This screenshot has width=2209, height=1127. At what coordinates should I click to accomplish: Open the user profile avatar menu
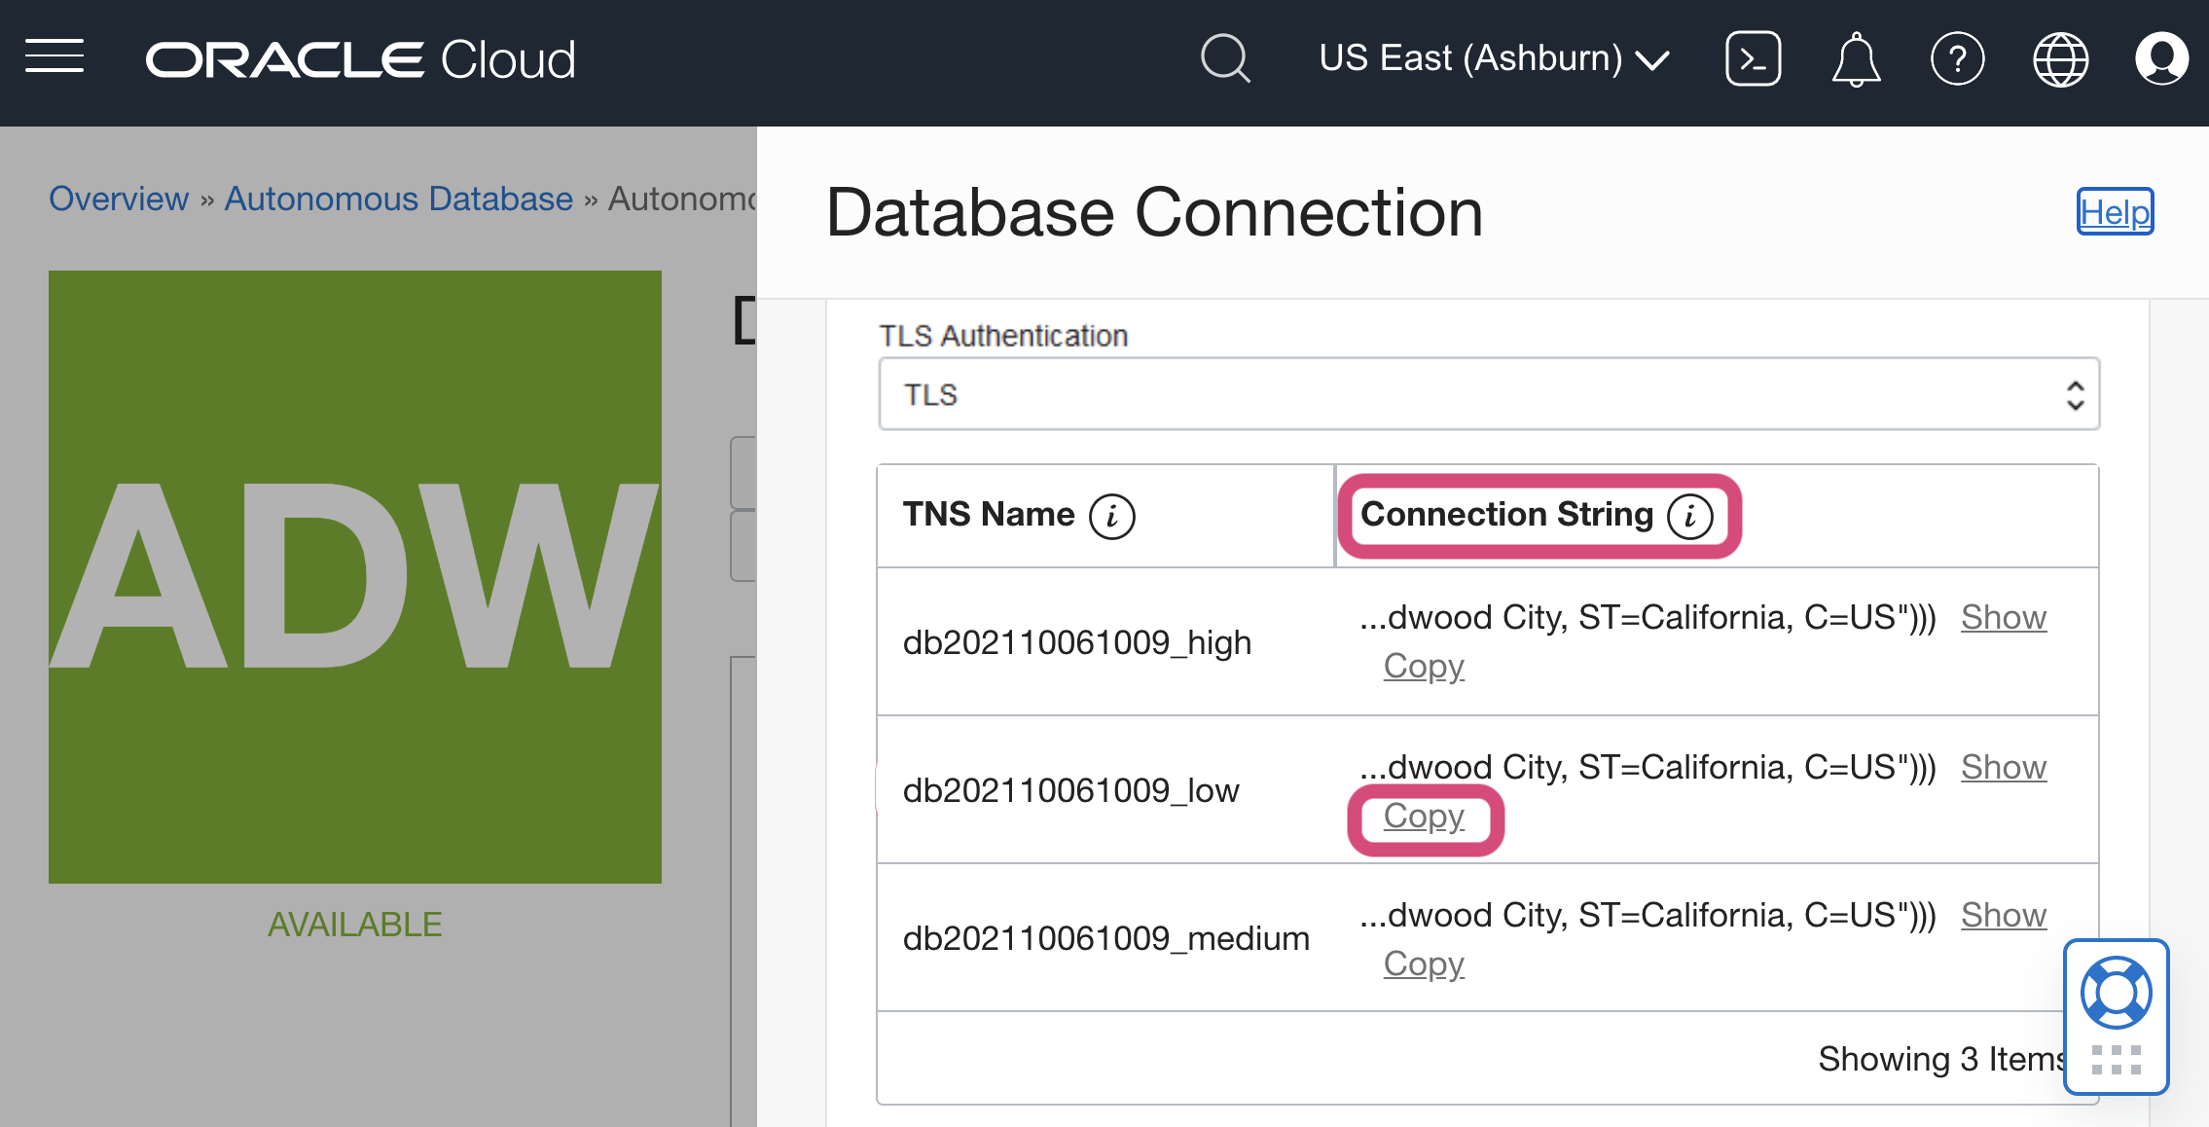(x=2161, y=59)
